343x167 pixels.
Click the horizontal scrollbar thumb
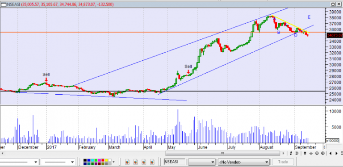point(222,153)
